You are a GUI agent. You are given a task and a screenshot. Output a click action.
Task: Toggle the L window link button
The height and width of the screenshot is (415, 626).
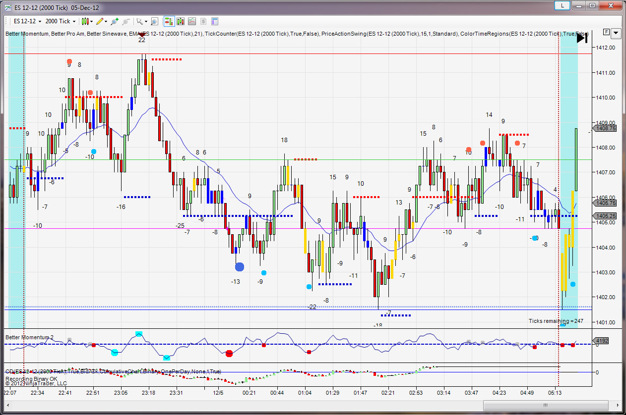coord(562,5)
